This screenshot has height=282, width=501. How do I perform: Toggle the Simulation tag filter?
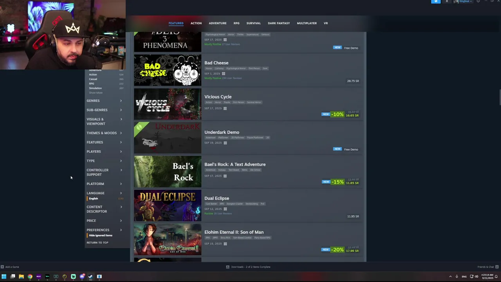[95, 88]
